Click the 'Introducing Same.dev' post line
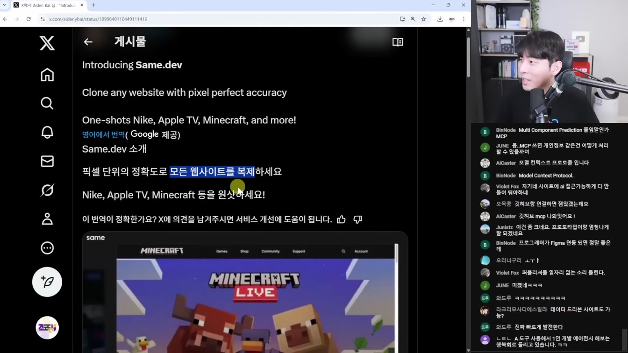 pyautogui.click(x=132, y=65)
